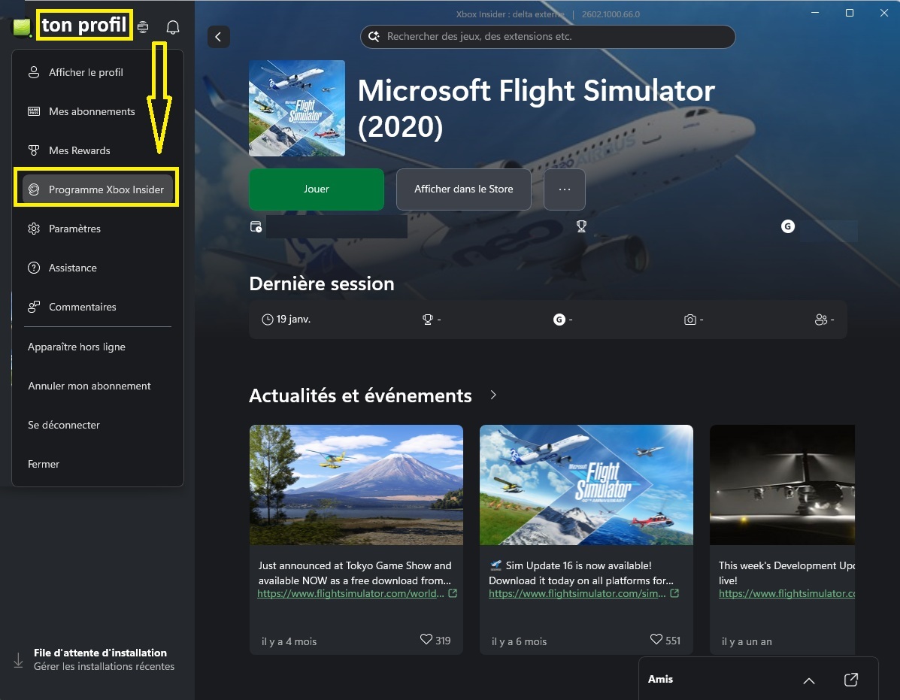Pop out the Amis panel

[x=851, y=680]
